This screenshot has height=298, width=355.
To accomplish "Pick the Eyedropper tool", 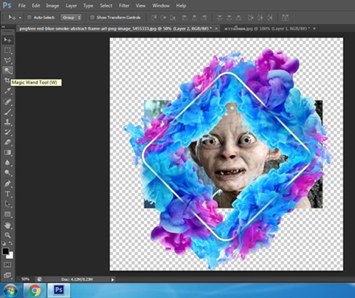I will click(7, 91).
